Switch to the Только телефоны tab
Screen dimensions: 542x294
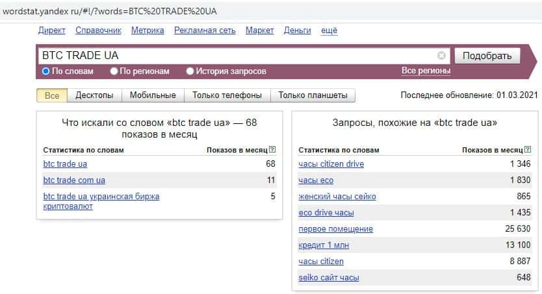click(227, 95)
